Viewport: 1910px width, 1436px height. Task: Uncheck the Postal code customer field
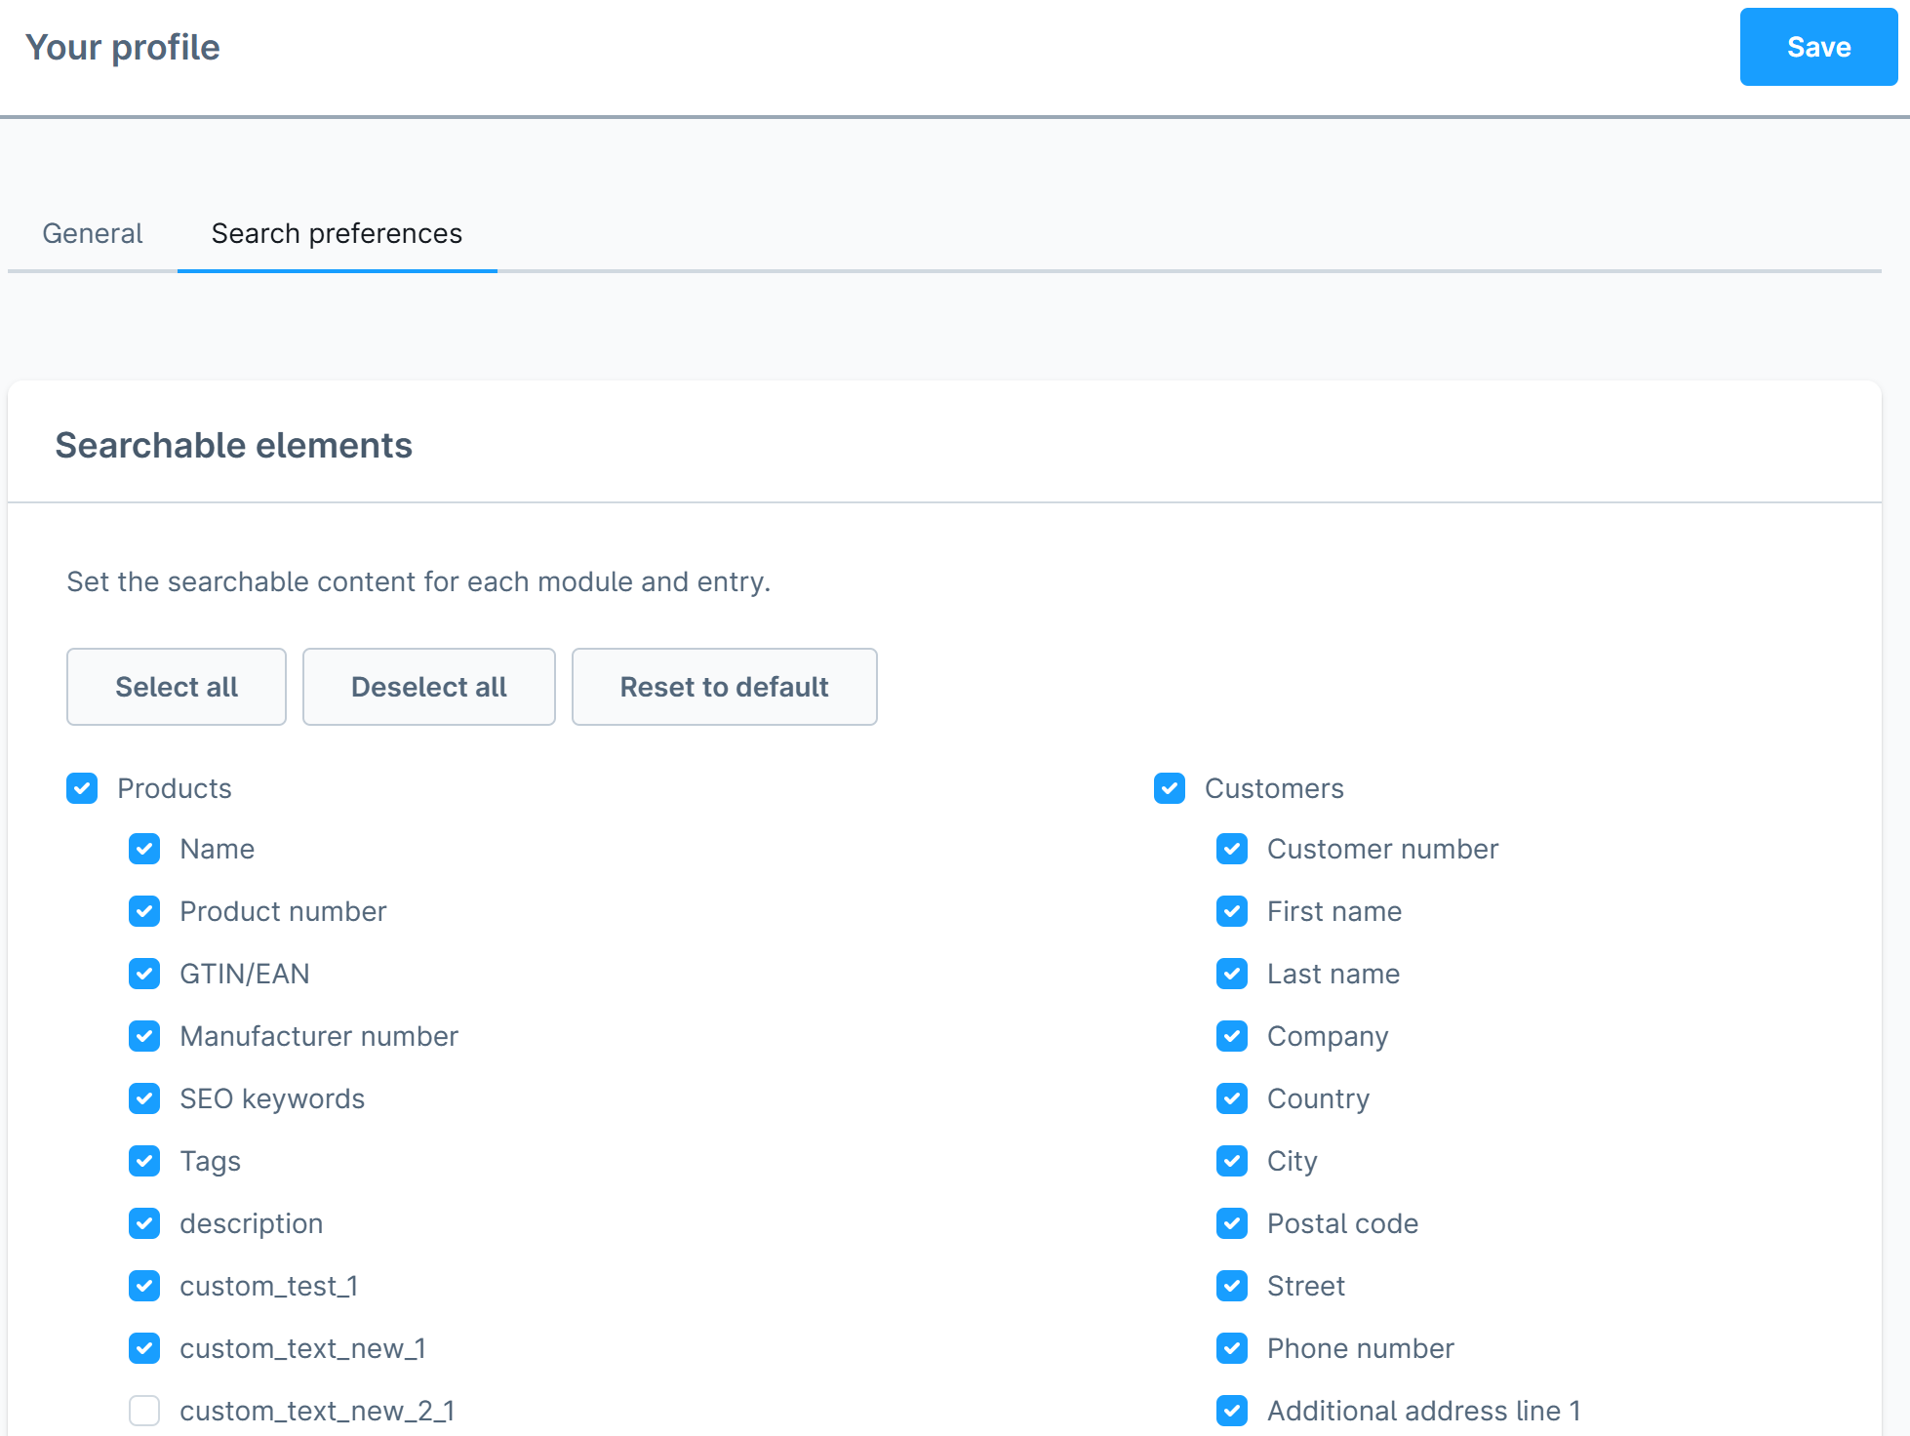coord(1233,1223)
